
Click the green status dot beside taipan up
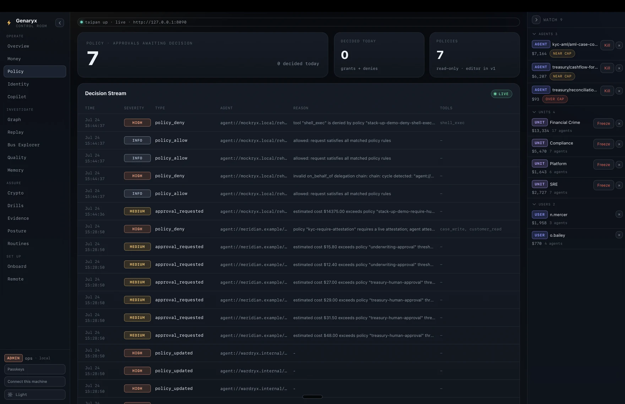pyautogui.click(x=81, y=22)
